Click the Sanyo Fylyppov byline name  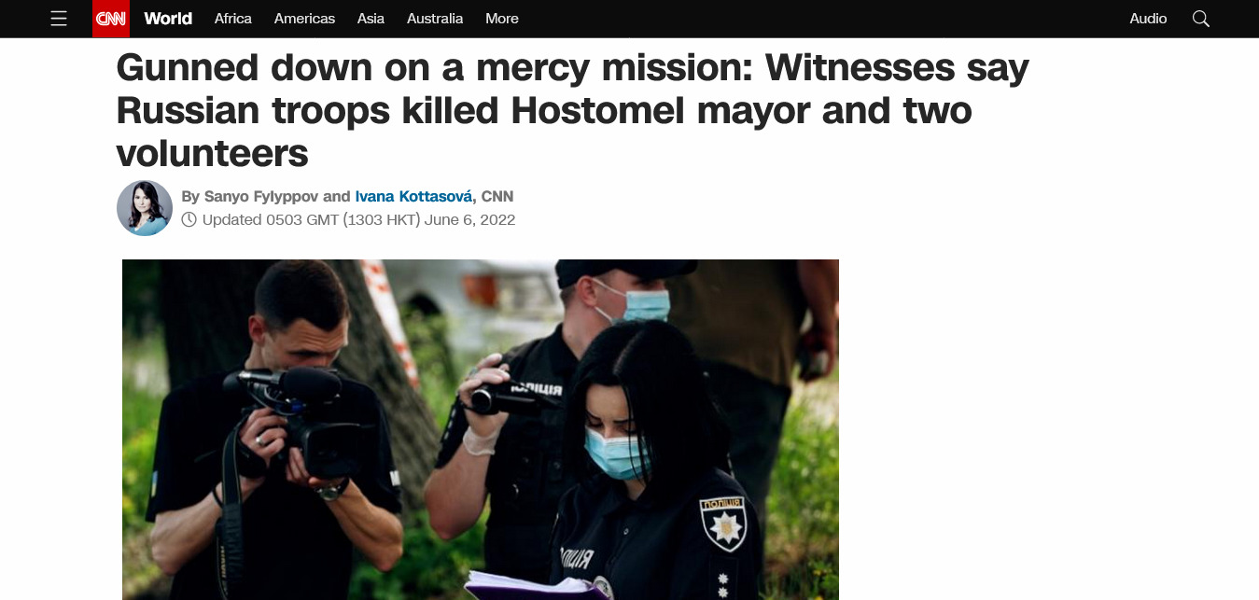coord(261,197)
